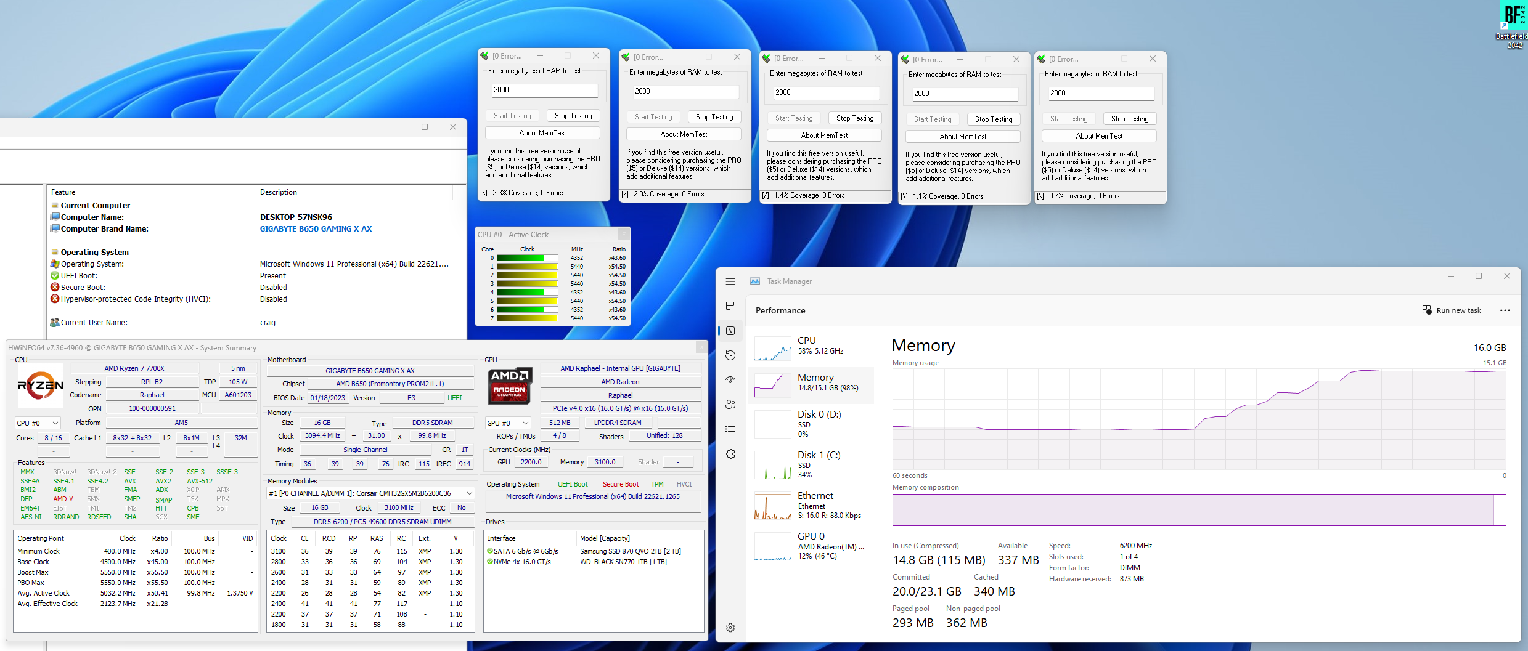Click Core 7 clock bar in Active Clock window
The image size is (1528, 651).
528,318
